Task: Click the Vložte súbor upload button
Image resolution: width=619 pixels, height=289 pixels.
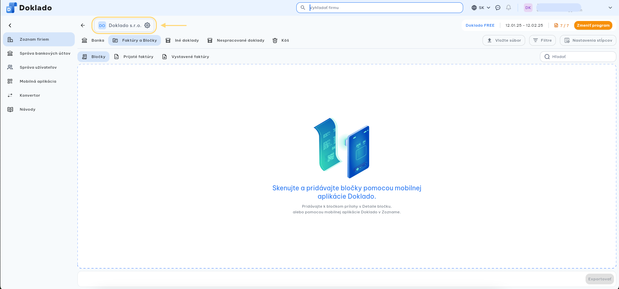Action: pos(504,40)
